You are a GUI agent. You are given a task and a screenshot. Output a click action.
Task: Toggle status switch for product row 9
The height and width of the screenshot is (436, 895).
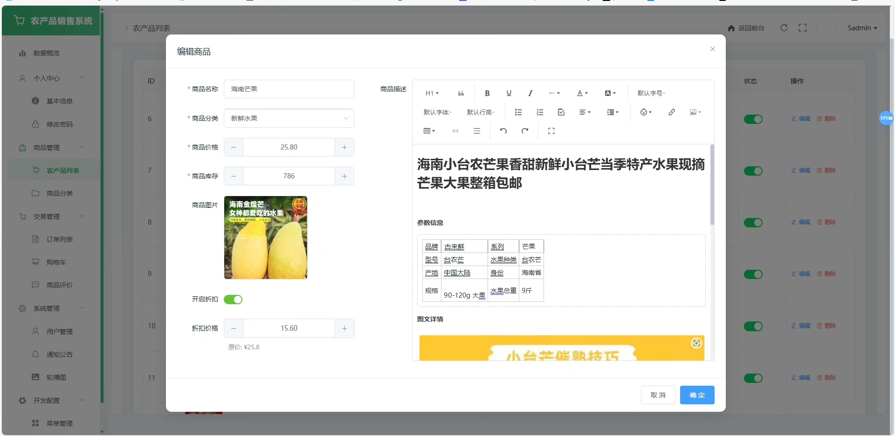[753, 274]
